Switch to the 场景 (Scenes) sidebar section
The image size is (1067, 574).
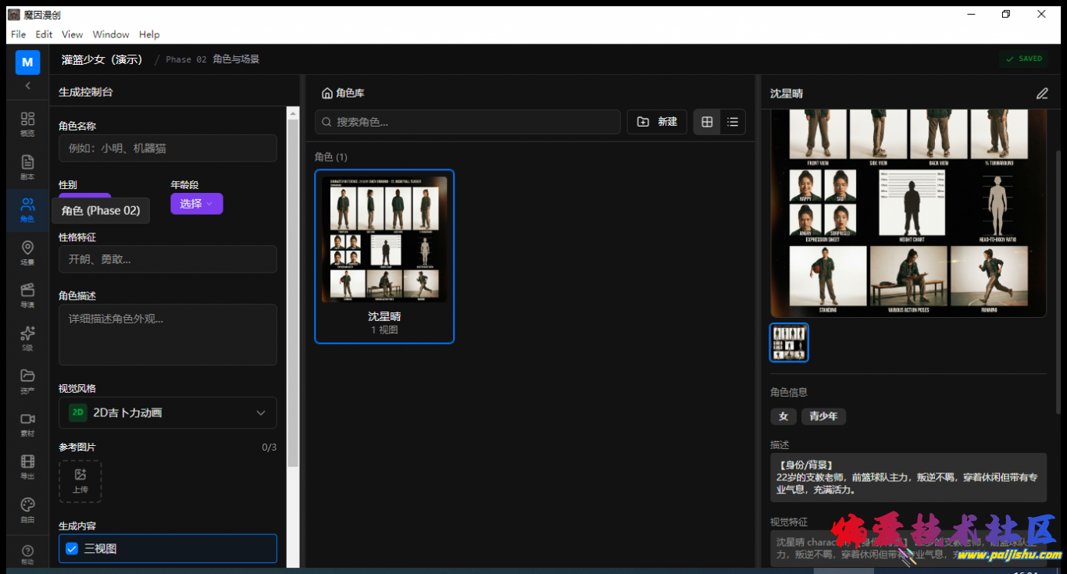tap(27, 254)
